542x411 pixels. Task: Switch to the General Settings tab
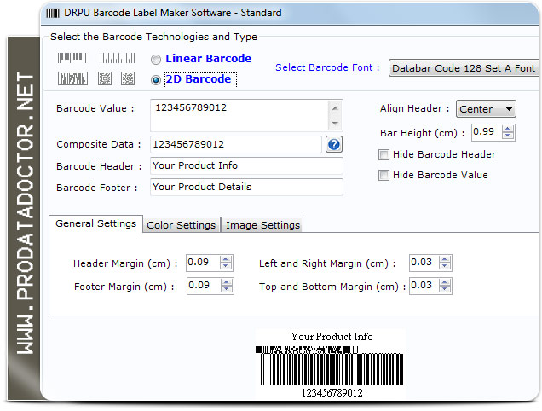[95, 224]
